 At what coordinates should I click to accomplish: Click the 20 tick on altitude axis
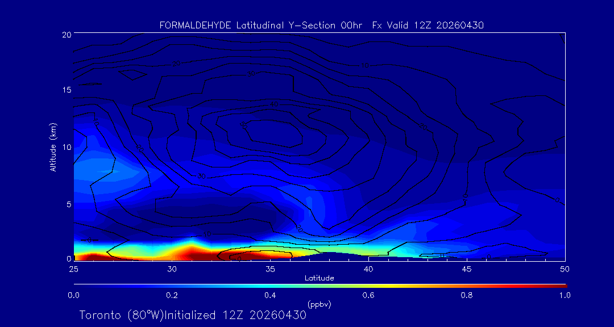coord(66,34)
